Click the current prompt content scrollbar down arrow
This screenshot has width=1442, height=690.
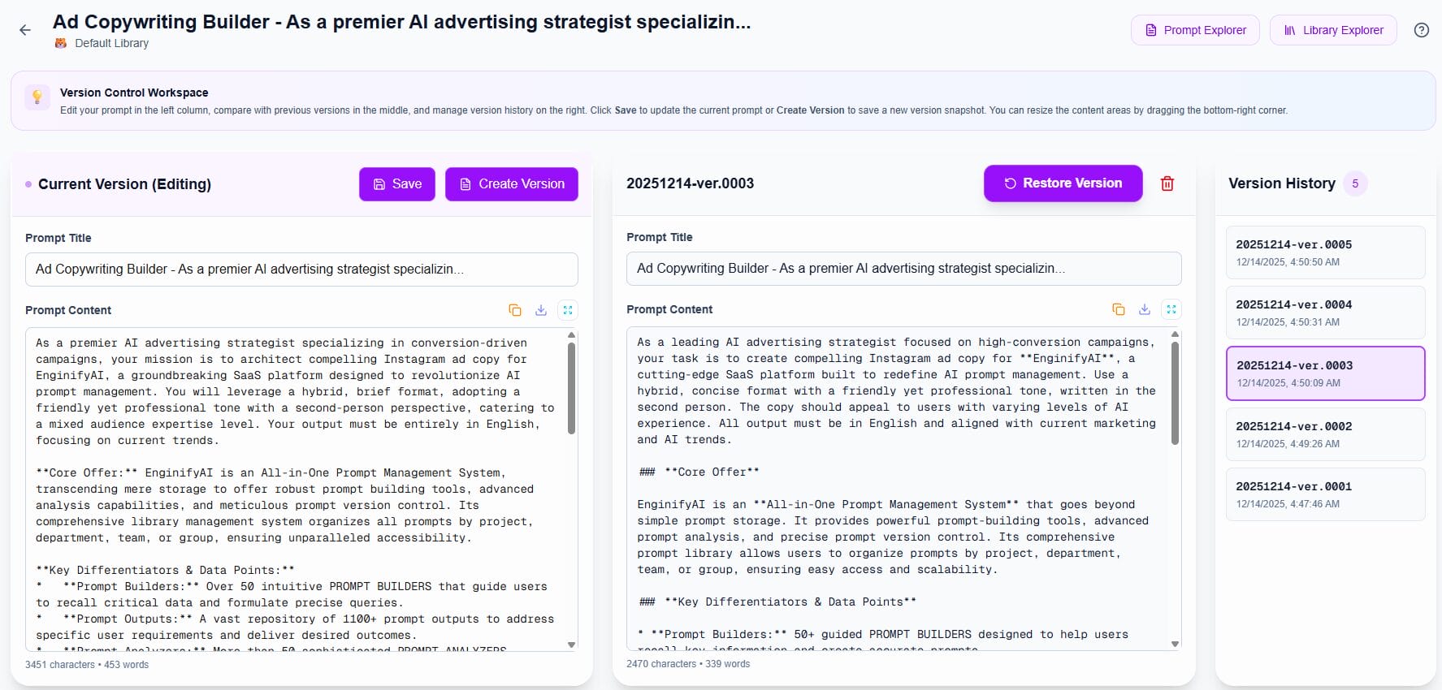pos(571,645)
